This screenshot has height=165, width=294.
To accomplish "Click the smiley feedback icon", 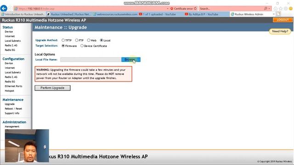I will pyautogui.click(x=291, y=9).
